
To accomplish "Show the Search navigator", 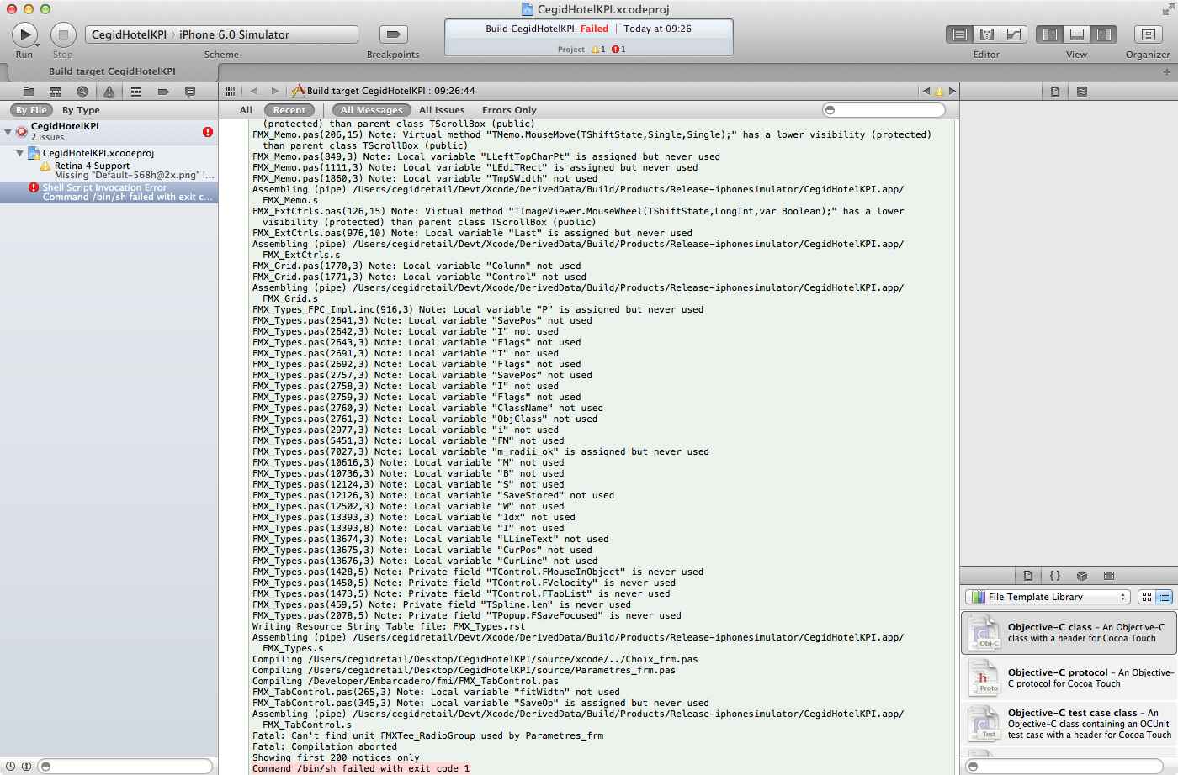I will (82, 91).
